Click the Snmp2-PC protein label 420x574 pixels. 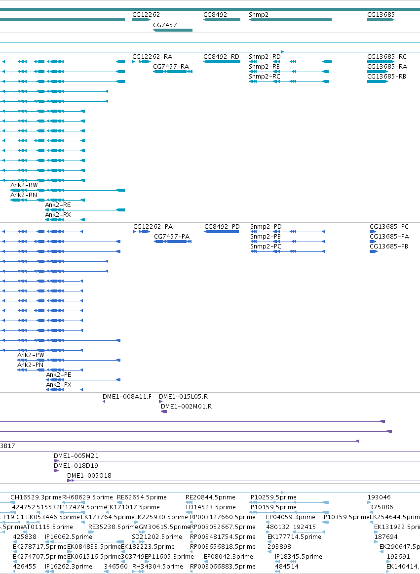click(x=266, y=246)
